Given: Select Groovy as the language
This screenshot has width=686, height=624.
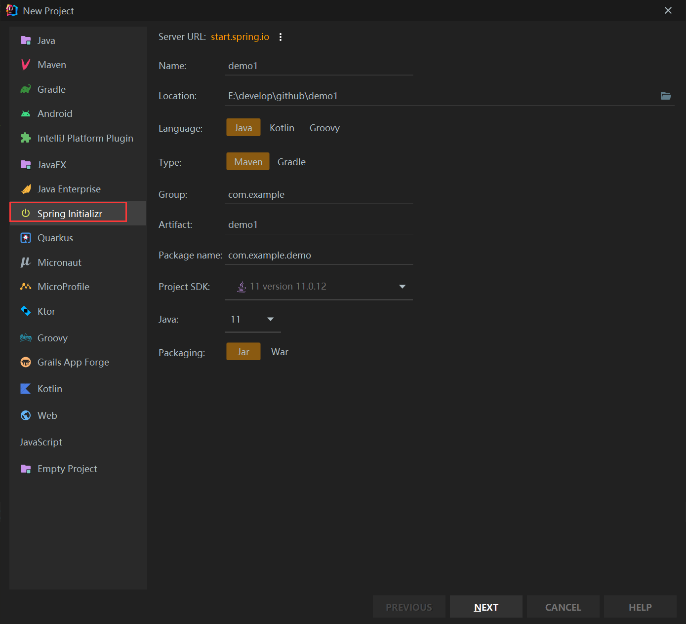Looking at the screenshot, I should pos(324,128).
